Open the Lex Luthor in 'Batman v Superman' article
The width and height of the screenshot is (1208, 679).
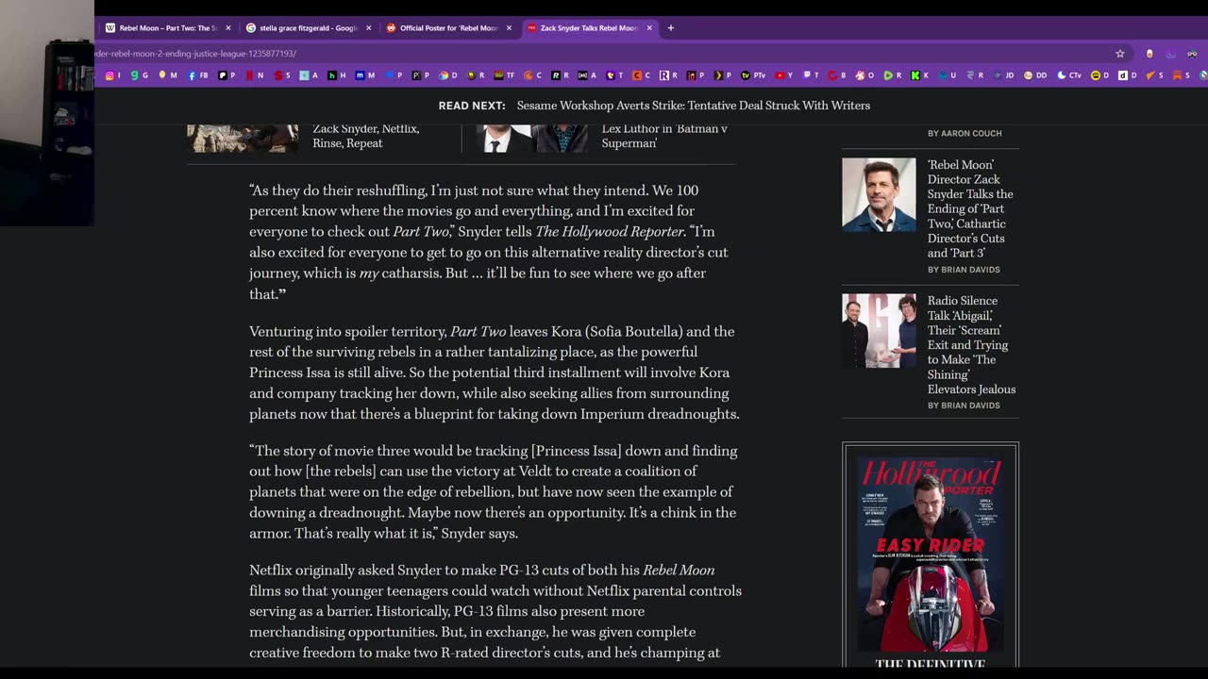(664, 136)
